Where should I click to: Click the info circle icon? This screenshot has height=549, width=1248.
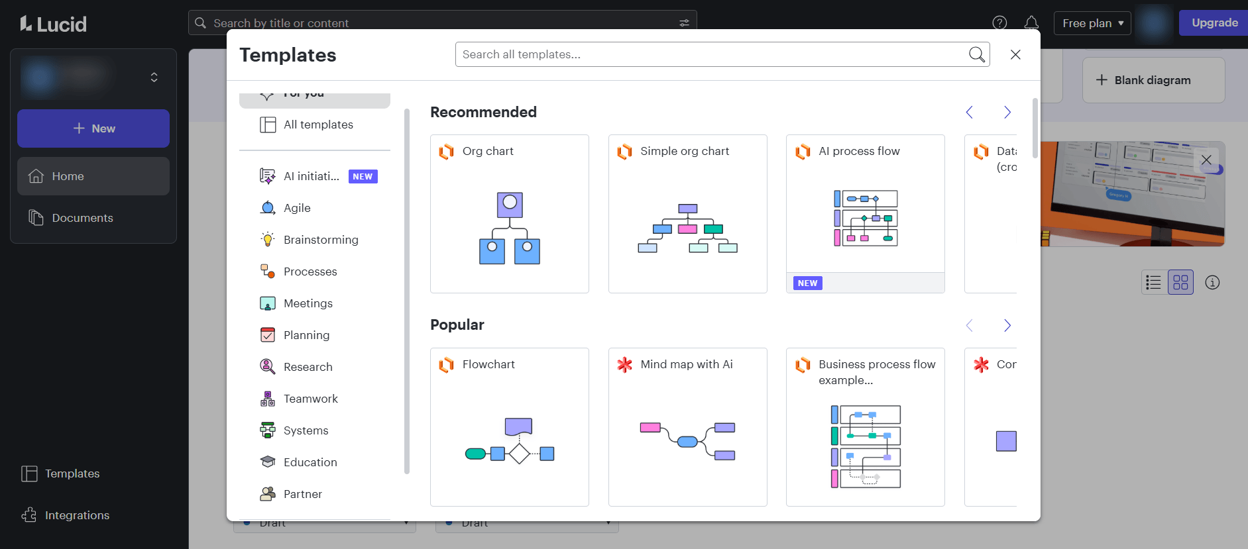[x=1212, y=283]
